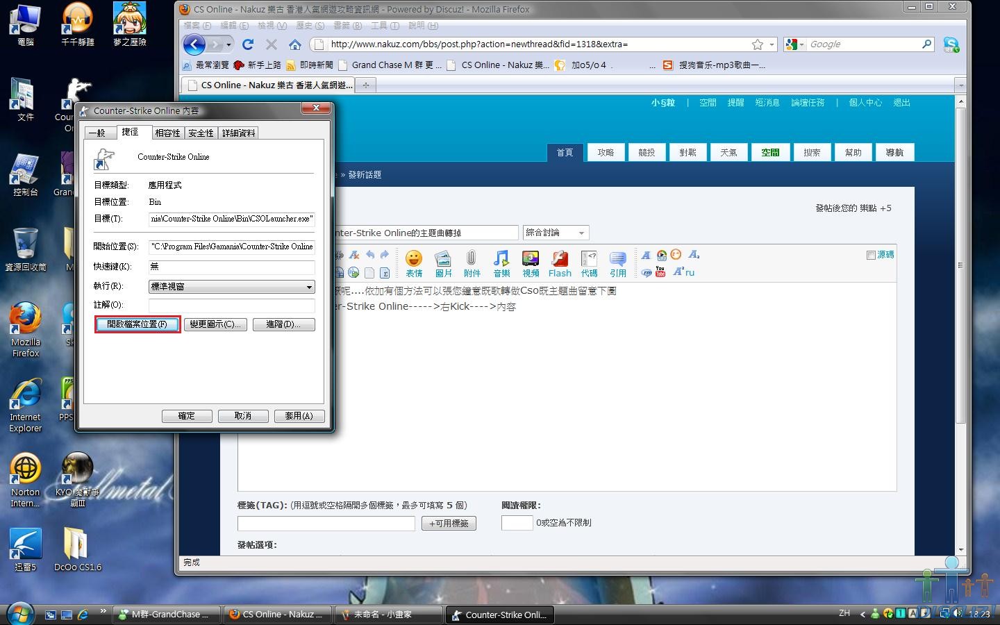Open the 搜狗音乐-mp3 bookmark
This screenshot has height=625, width=1000.
(714, 65)
